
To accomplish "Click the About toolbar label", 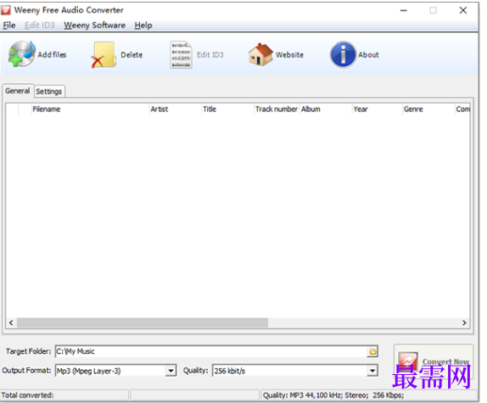I will click(x=368, y=55).
